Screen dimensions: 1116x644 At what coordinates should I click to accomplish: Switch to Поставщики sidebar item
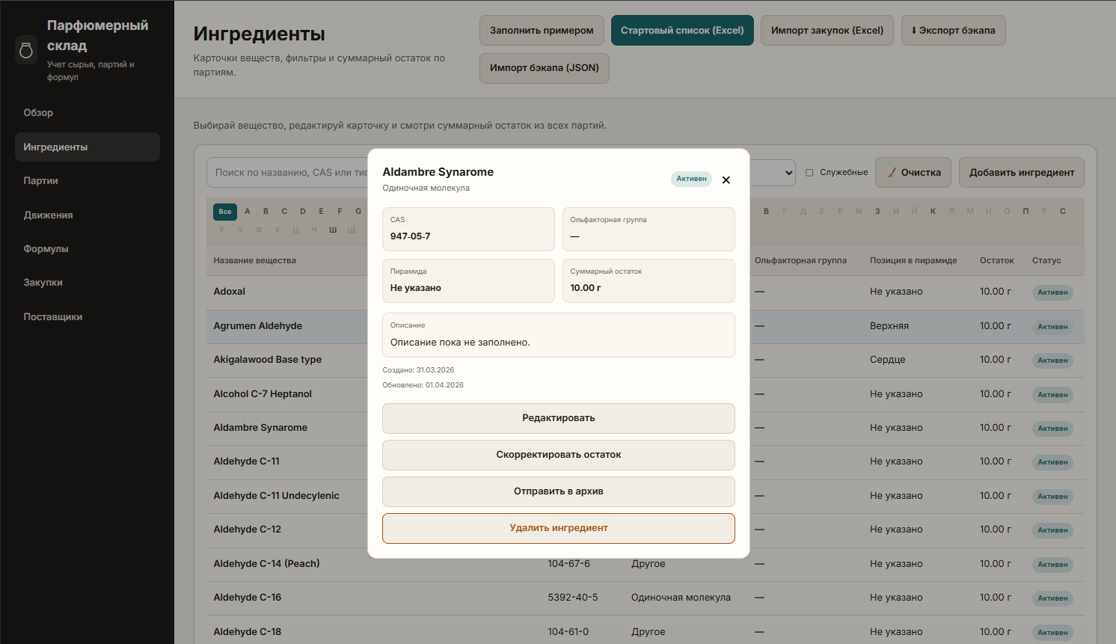click(52, 317)
